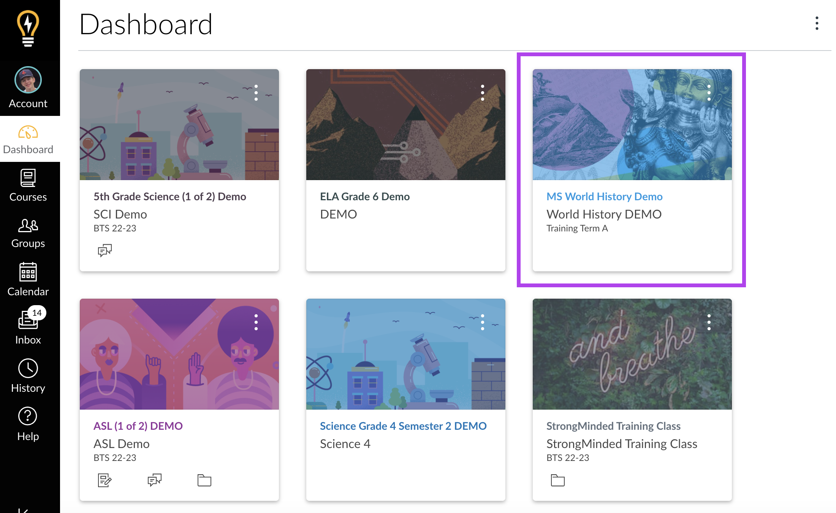Open ELA Grade 6 Demo card options menu

483,93
